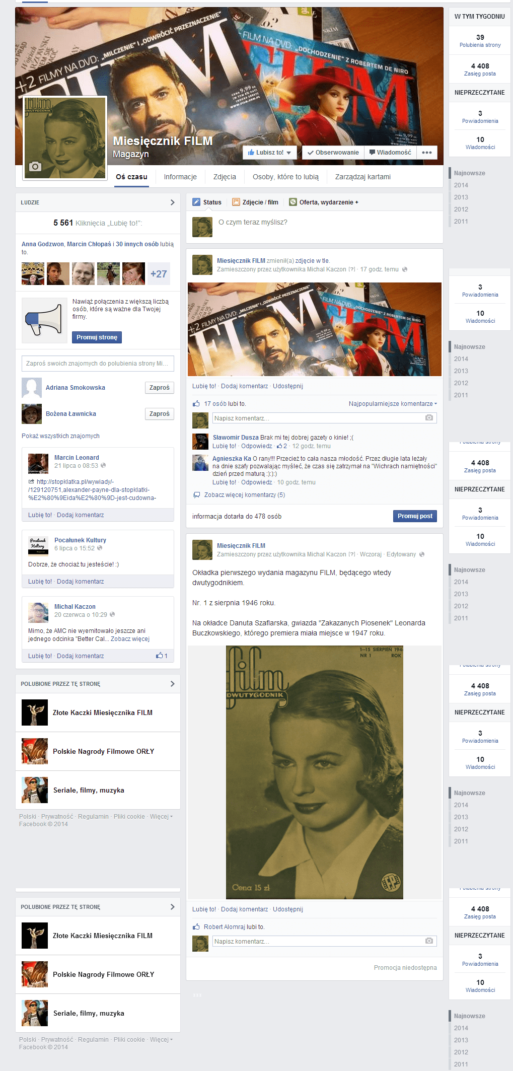Open 30 innych osób likes link
The height and width of the screenshot is (1071, 513).
[x=137, y=244]
